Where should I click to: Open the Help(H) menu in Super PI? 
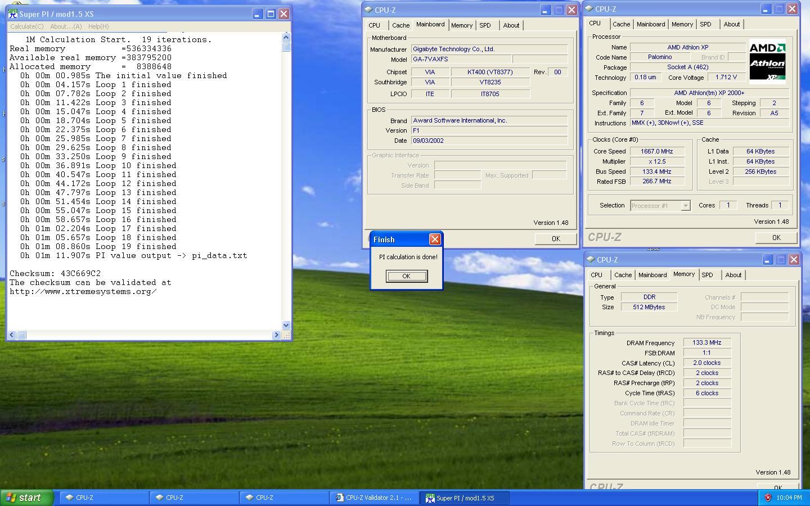coord(98,26)
